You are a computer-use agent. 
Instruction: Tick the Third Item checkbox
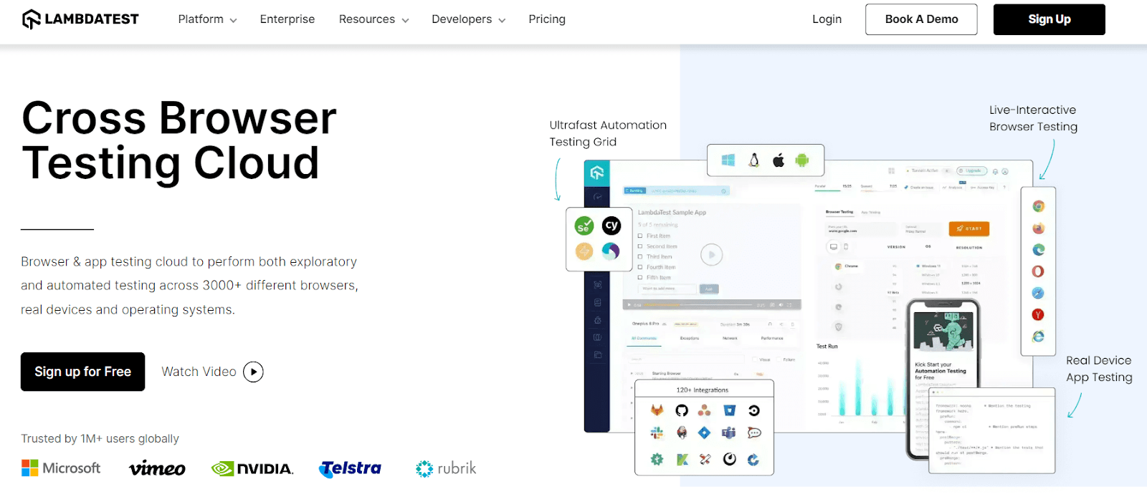pos(640,256)
